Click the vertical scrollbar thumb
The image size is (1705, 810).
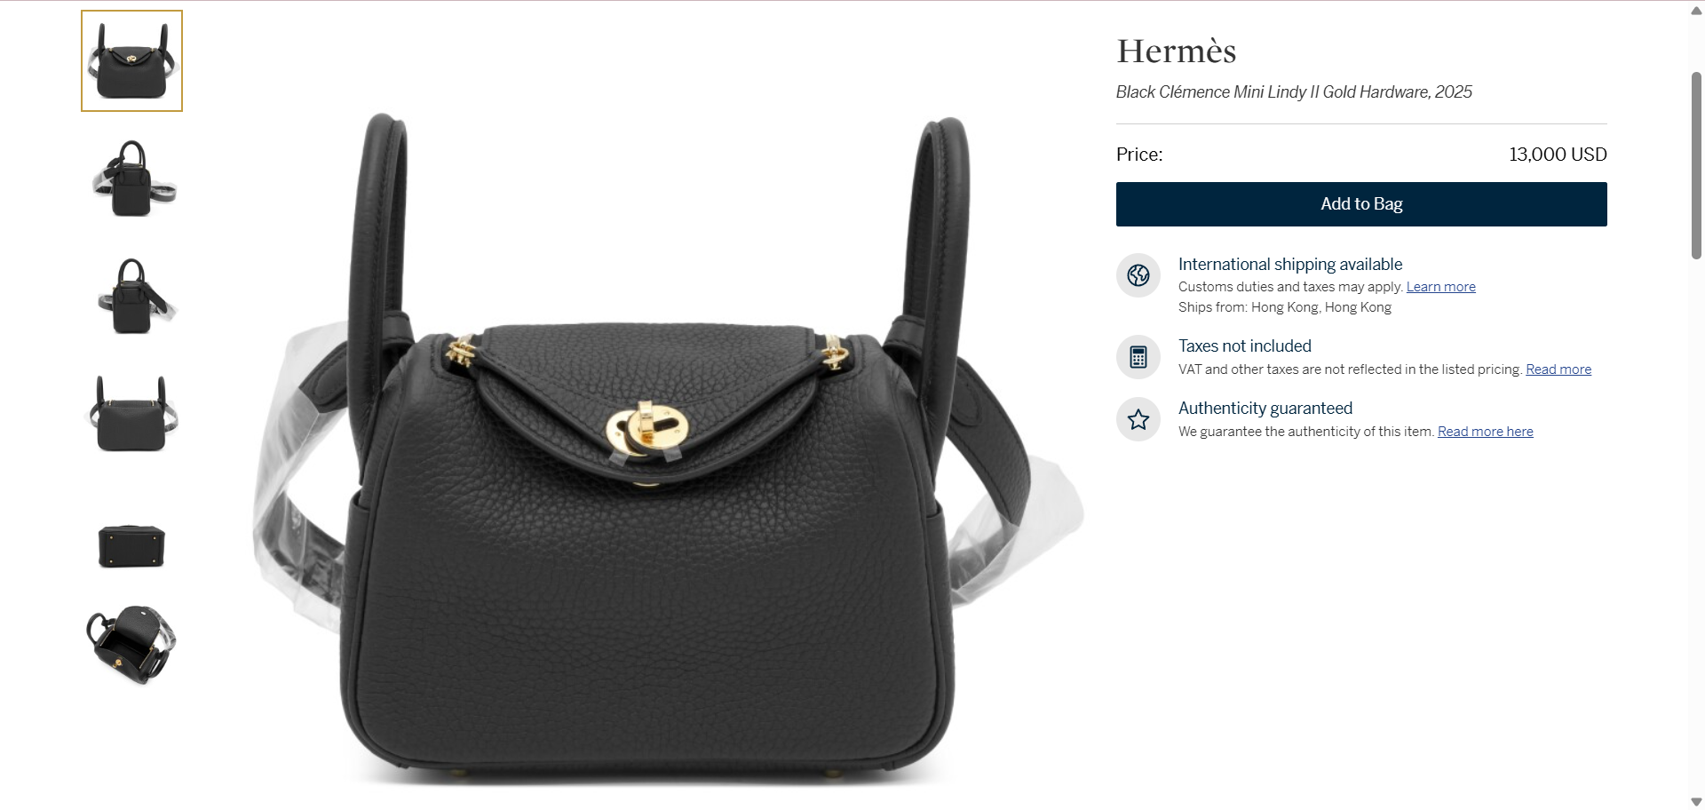pos(1696,165)
